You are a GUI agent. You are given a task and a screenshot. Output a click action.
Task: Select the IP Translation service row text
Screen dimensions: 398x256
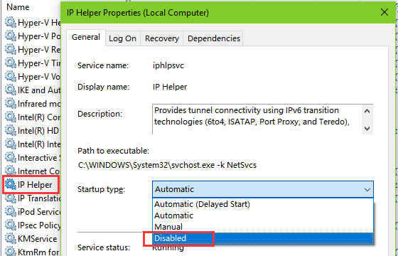tap(39, 198)
